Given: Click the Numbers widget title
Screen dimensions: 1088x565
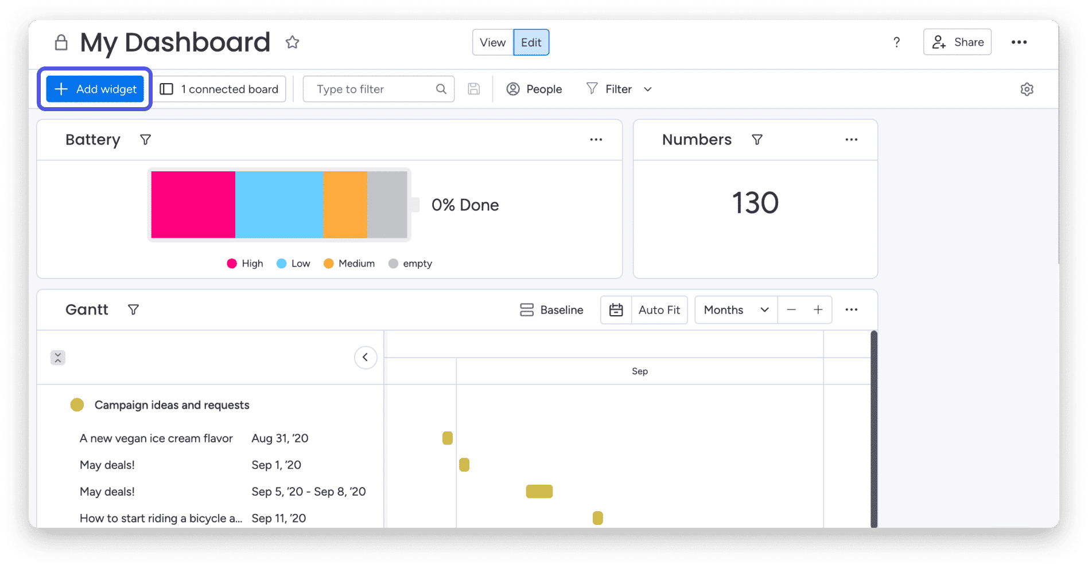Looking at the screenshot, I should pyautogui.click(x=697, y=140).
